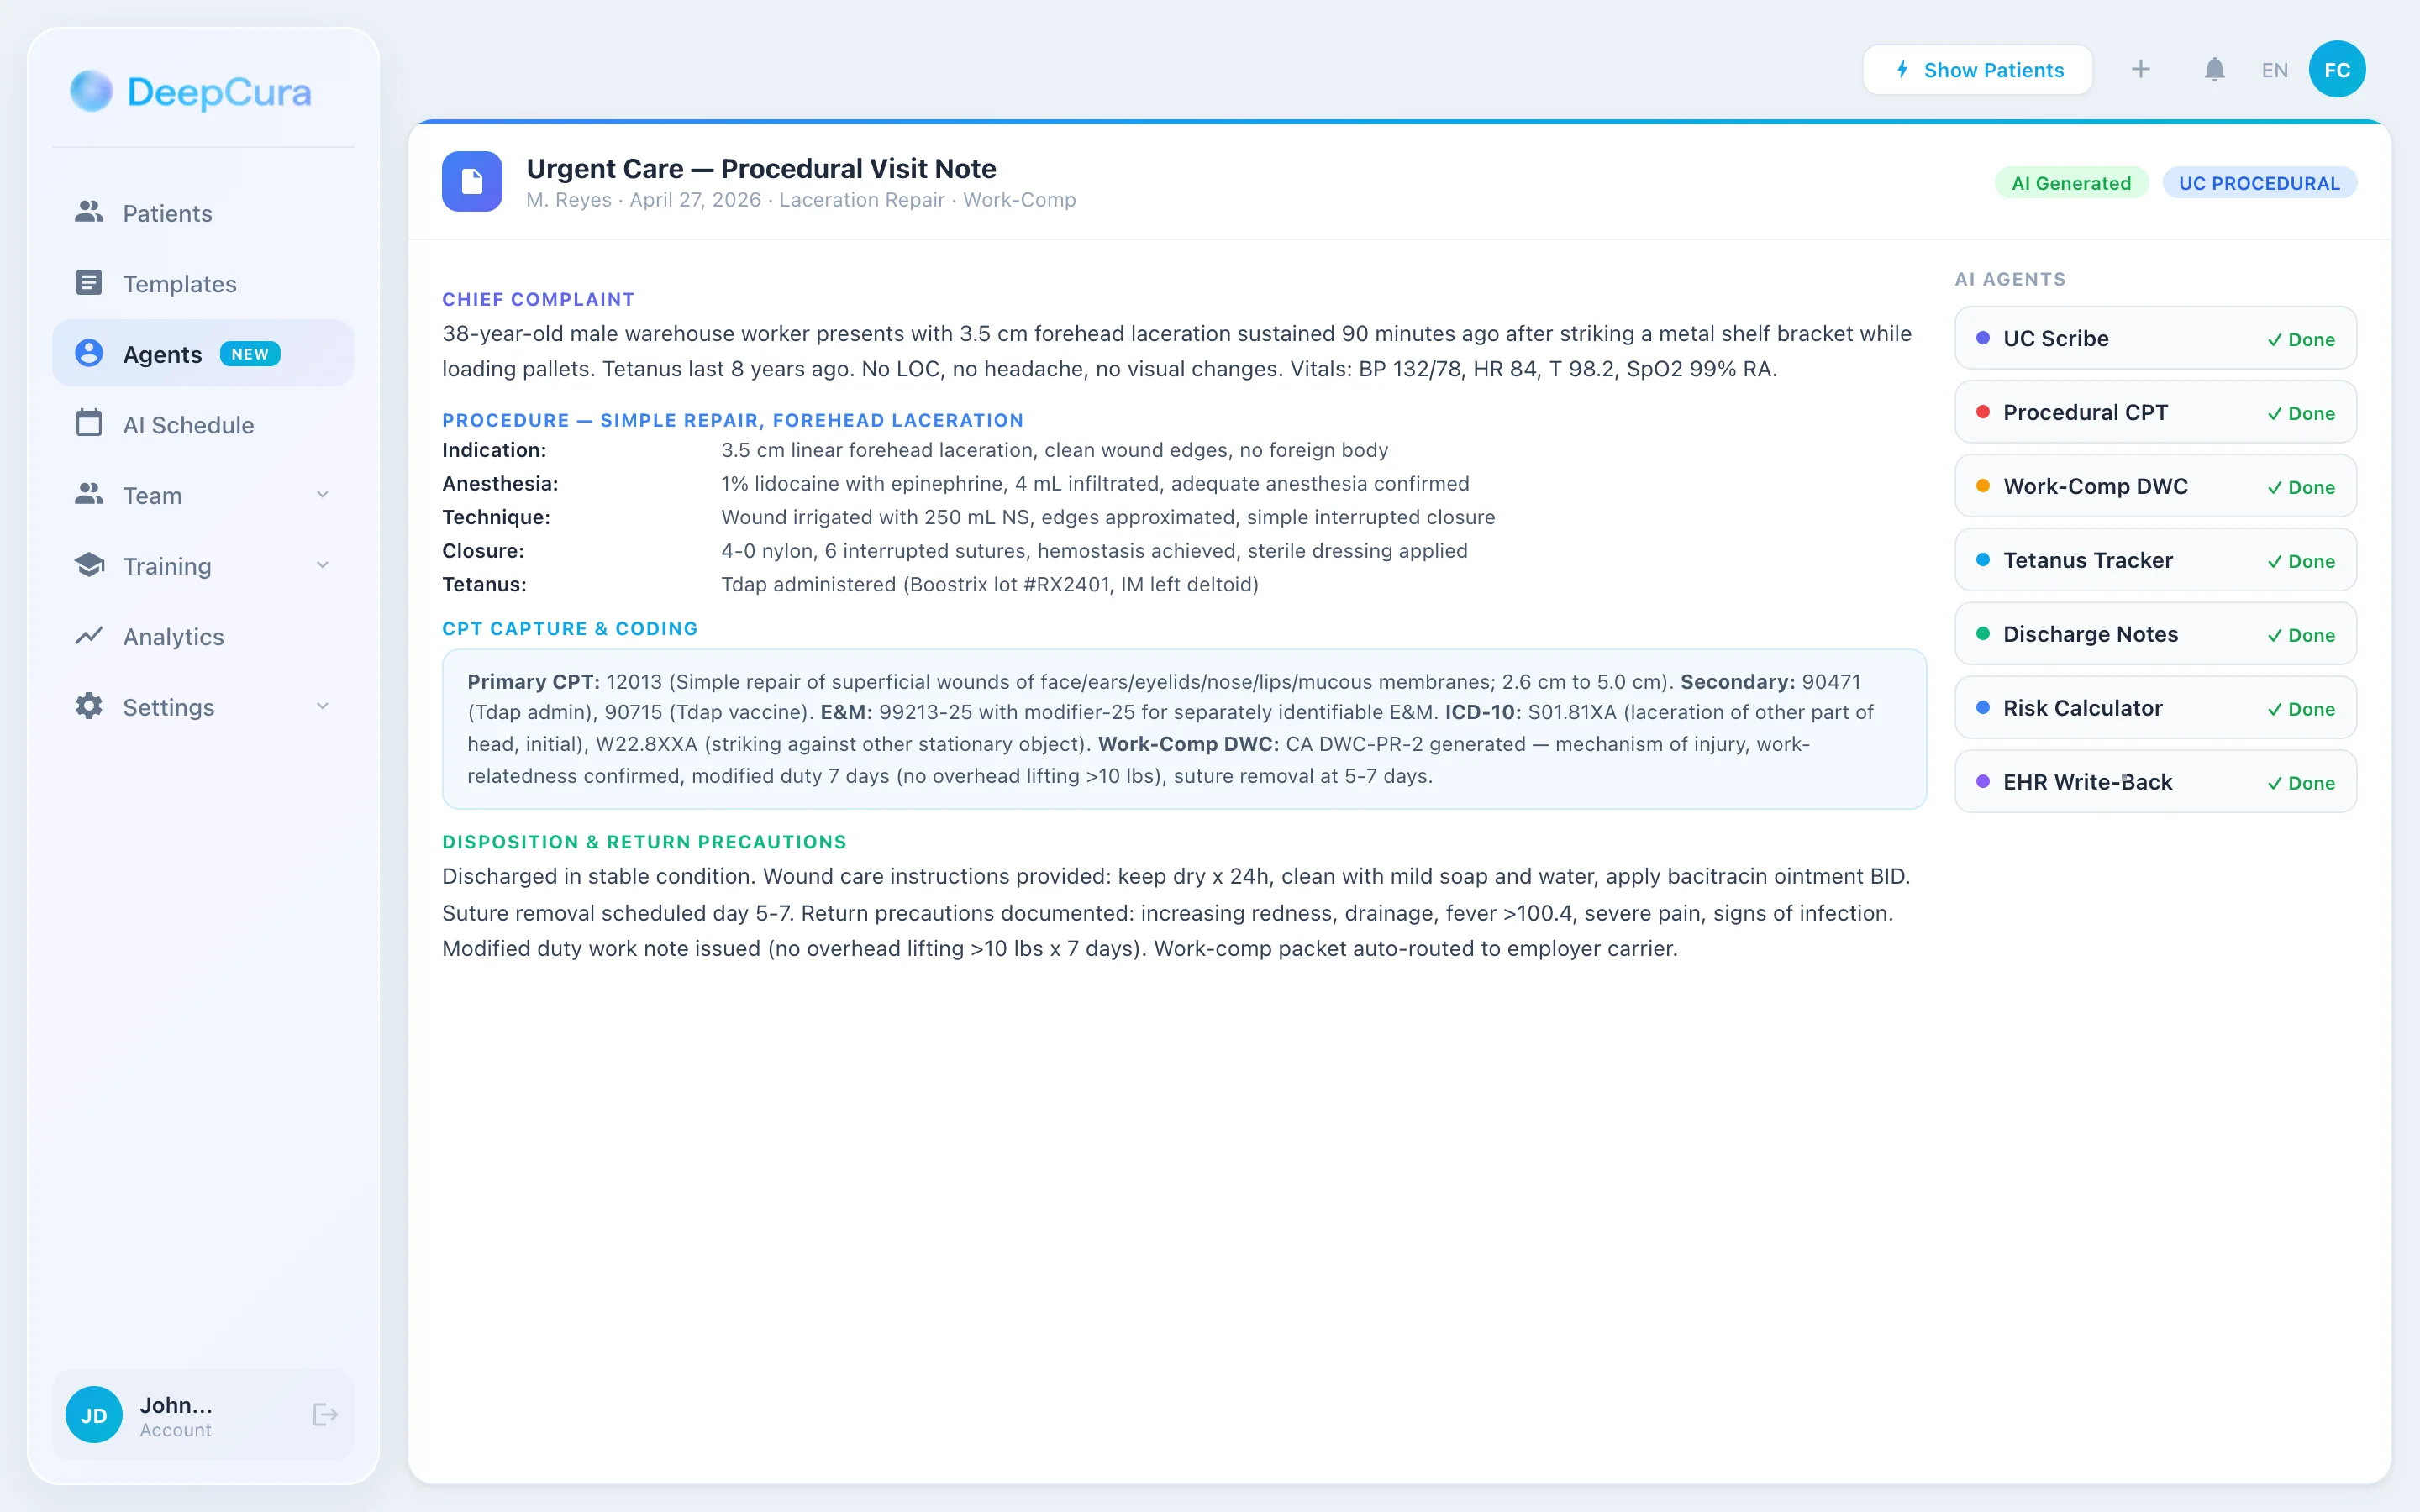2420x1512 pixels.
Task: Click the UC PROCEDURAL tag badge
Action: (x=2258, y=183)
